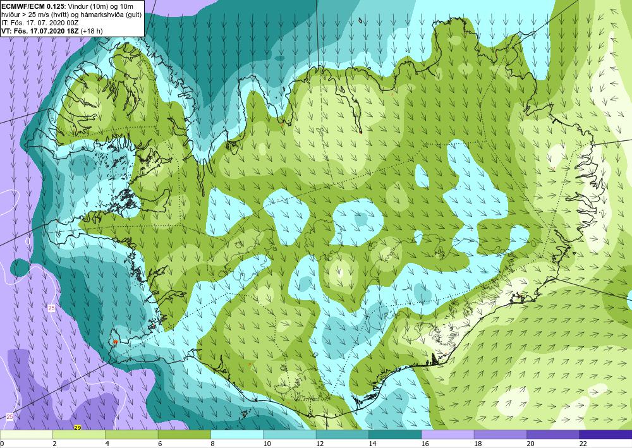Select the 20–22 m/s violet legend swatch
632x448 pixels.
(553, 435)
